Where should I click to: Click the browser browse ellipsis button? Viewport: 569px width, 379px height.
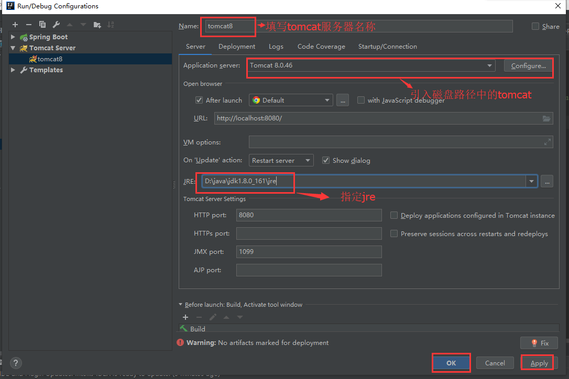[x=343, y=100]
